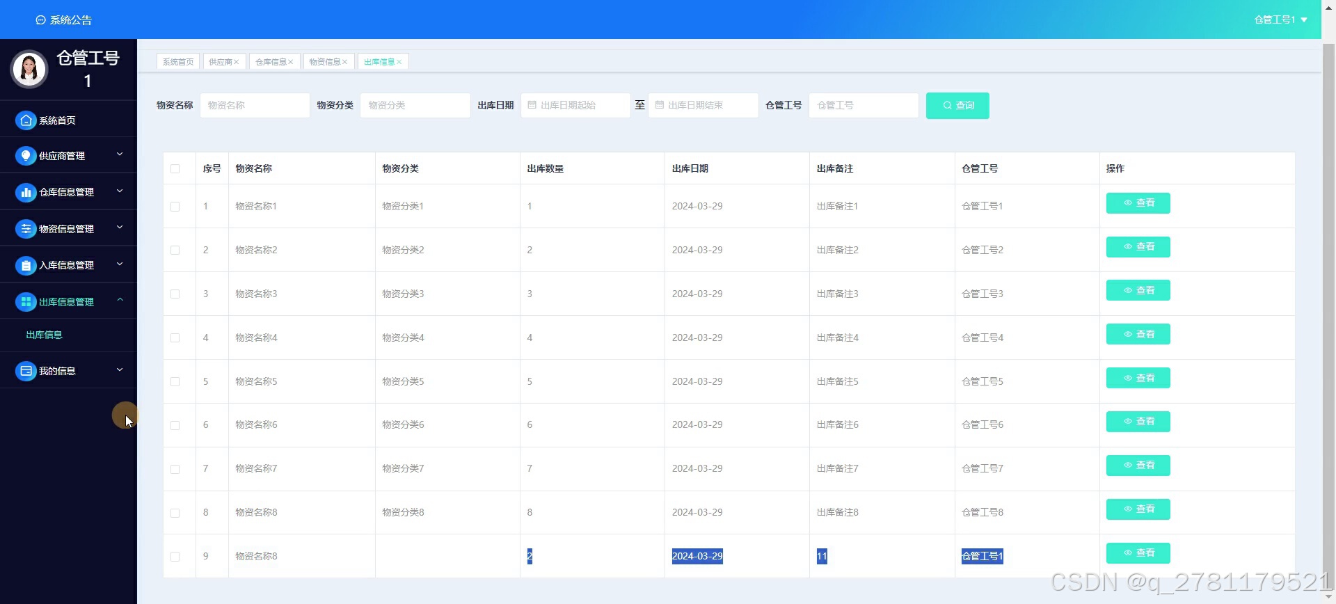Click the 我的信息 card icon
This screenshot has height=604, width=1336.
point(26,371)
